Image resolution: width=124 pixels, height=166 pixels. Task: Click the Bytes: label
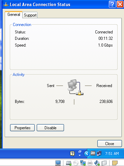coord(20,102)
